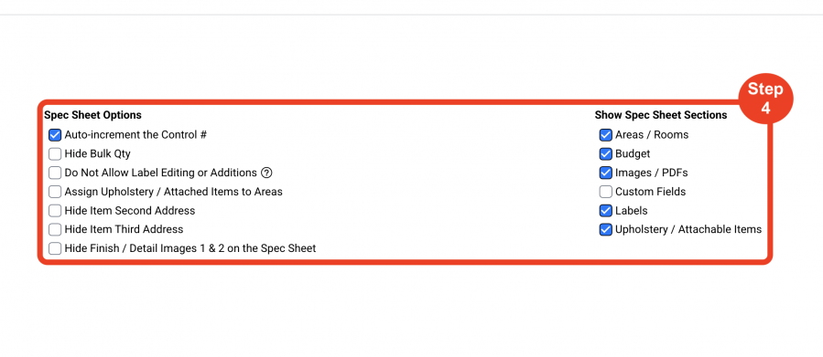Click the Budget label text

(633, 154)
